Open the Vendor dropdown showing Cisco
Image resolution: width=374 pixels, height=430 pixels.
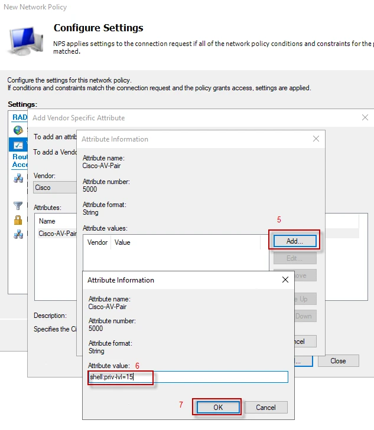[x=54, y=188]
